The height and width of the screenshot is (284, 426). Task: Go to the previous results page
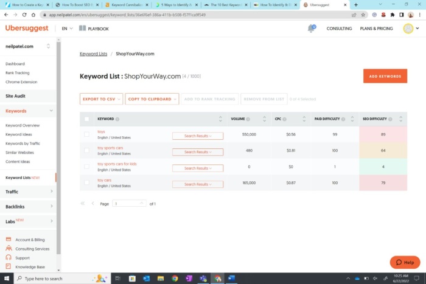93,203
